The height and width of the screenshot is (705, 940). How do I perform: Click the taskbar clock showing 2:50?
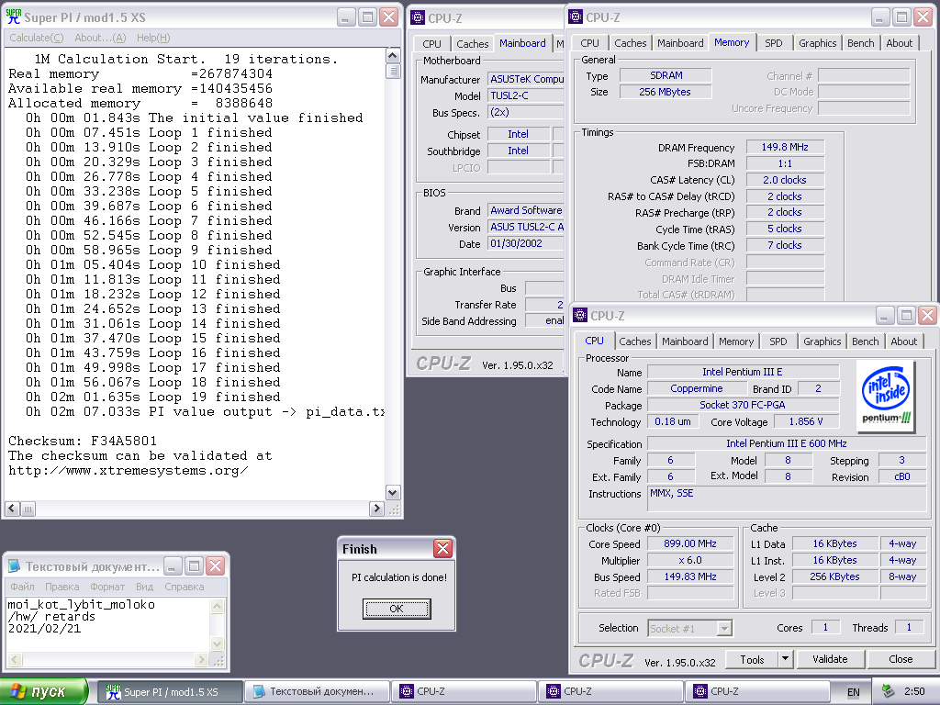tap(914, 692)
